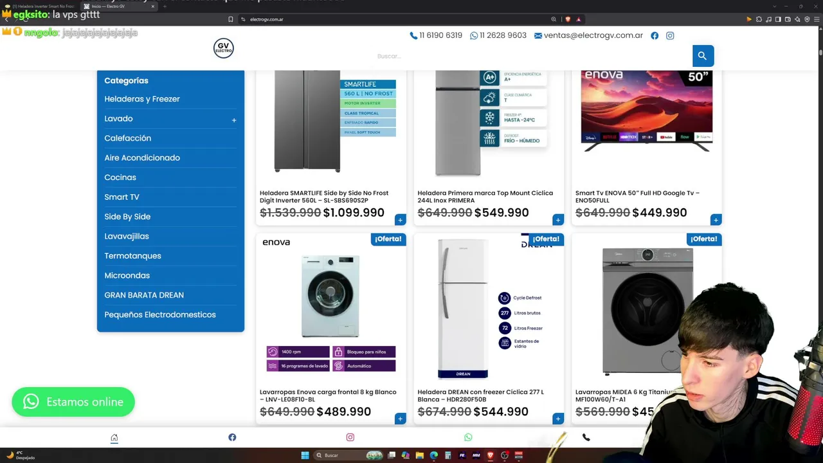This screenshot has height=463, width=823.
Task: Open the Smart Tv ENOVA 50" title link
Action: point(637,197)
